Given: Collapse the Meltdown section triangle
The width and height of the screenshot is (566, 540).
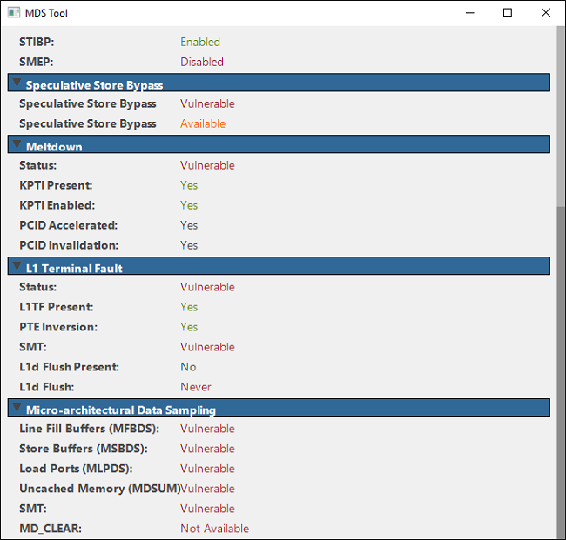Looking at the screenshot, I should 16,143.
